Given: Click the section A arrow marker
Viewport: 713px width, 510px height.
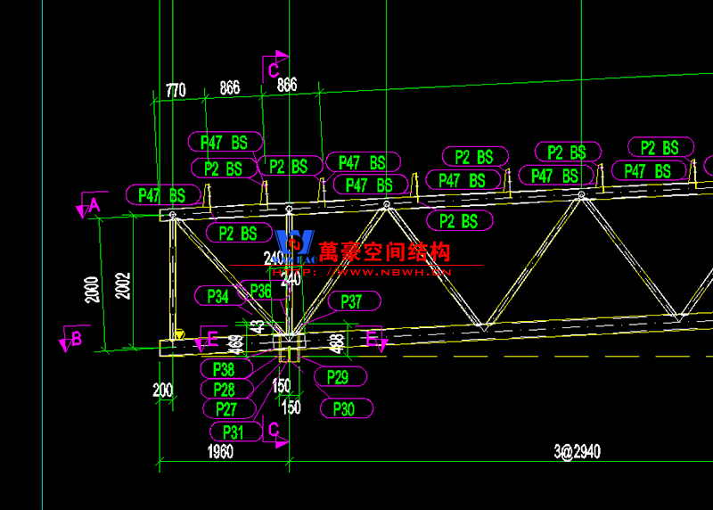Looking at the screenshot, I should coord(90,206).
